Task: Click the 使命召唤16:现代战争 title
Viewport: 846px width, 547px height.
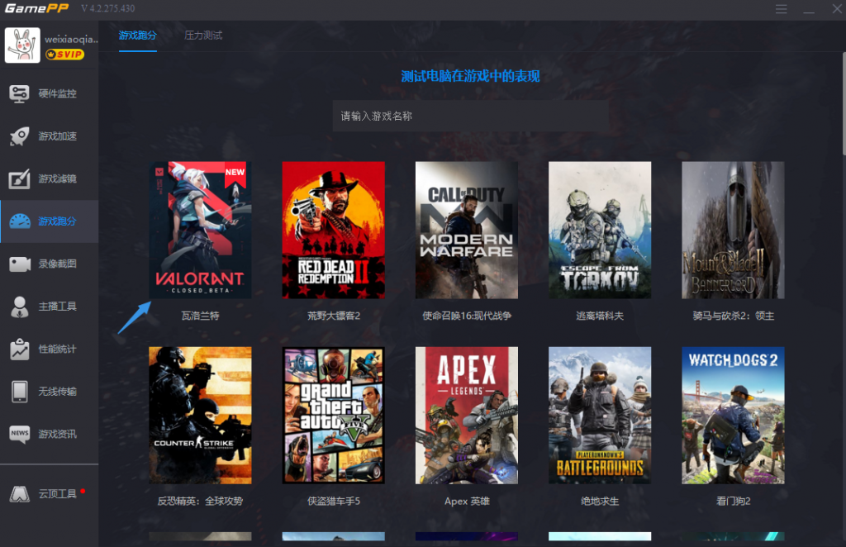Action: click(x=467, y=316)
